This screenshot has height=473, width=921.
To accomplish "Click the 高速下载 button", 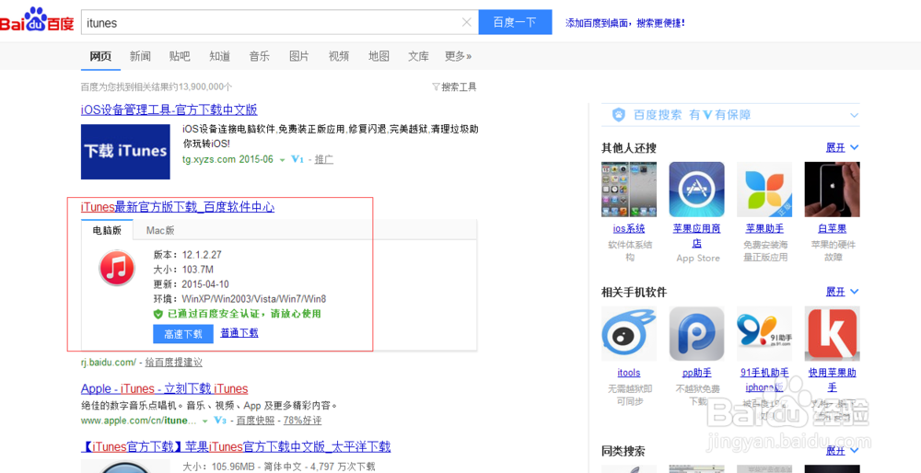I will (183, 334).
